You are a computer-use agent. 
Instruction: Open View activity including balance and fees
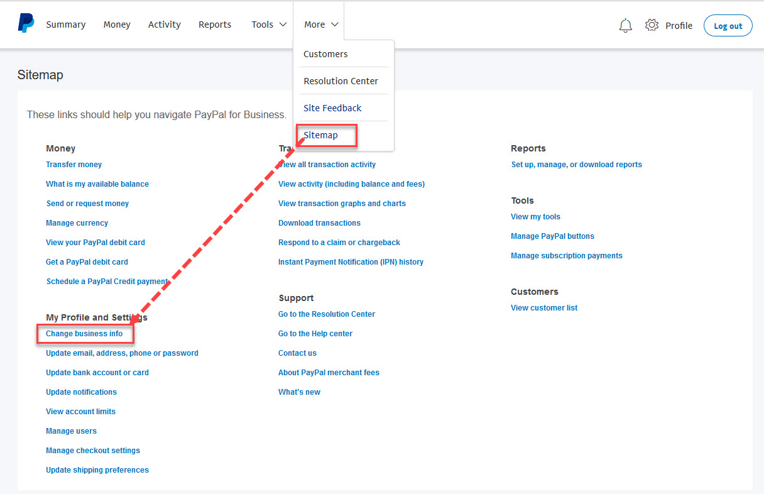351,184
